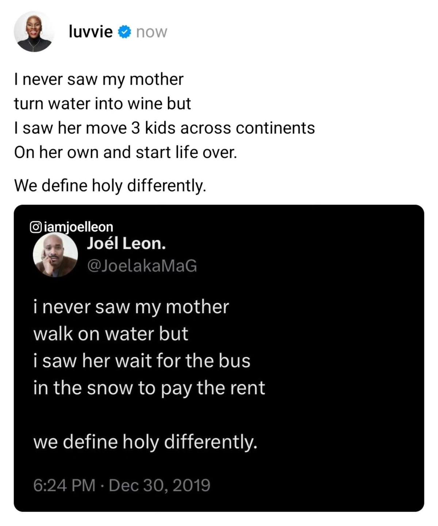This screenshot has width=438, height=526.
Task: Click the iamjoelleon Instagram handle
Action: (78, 227)
